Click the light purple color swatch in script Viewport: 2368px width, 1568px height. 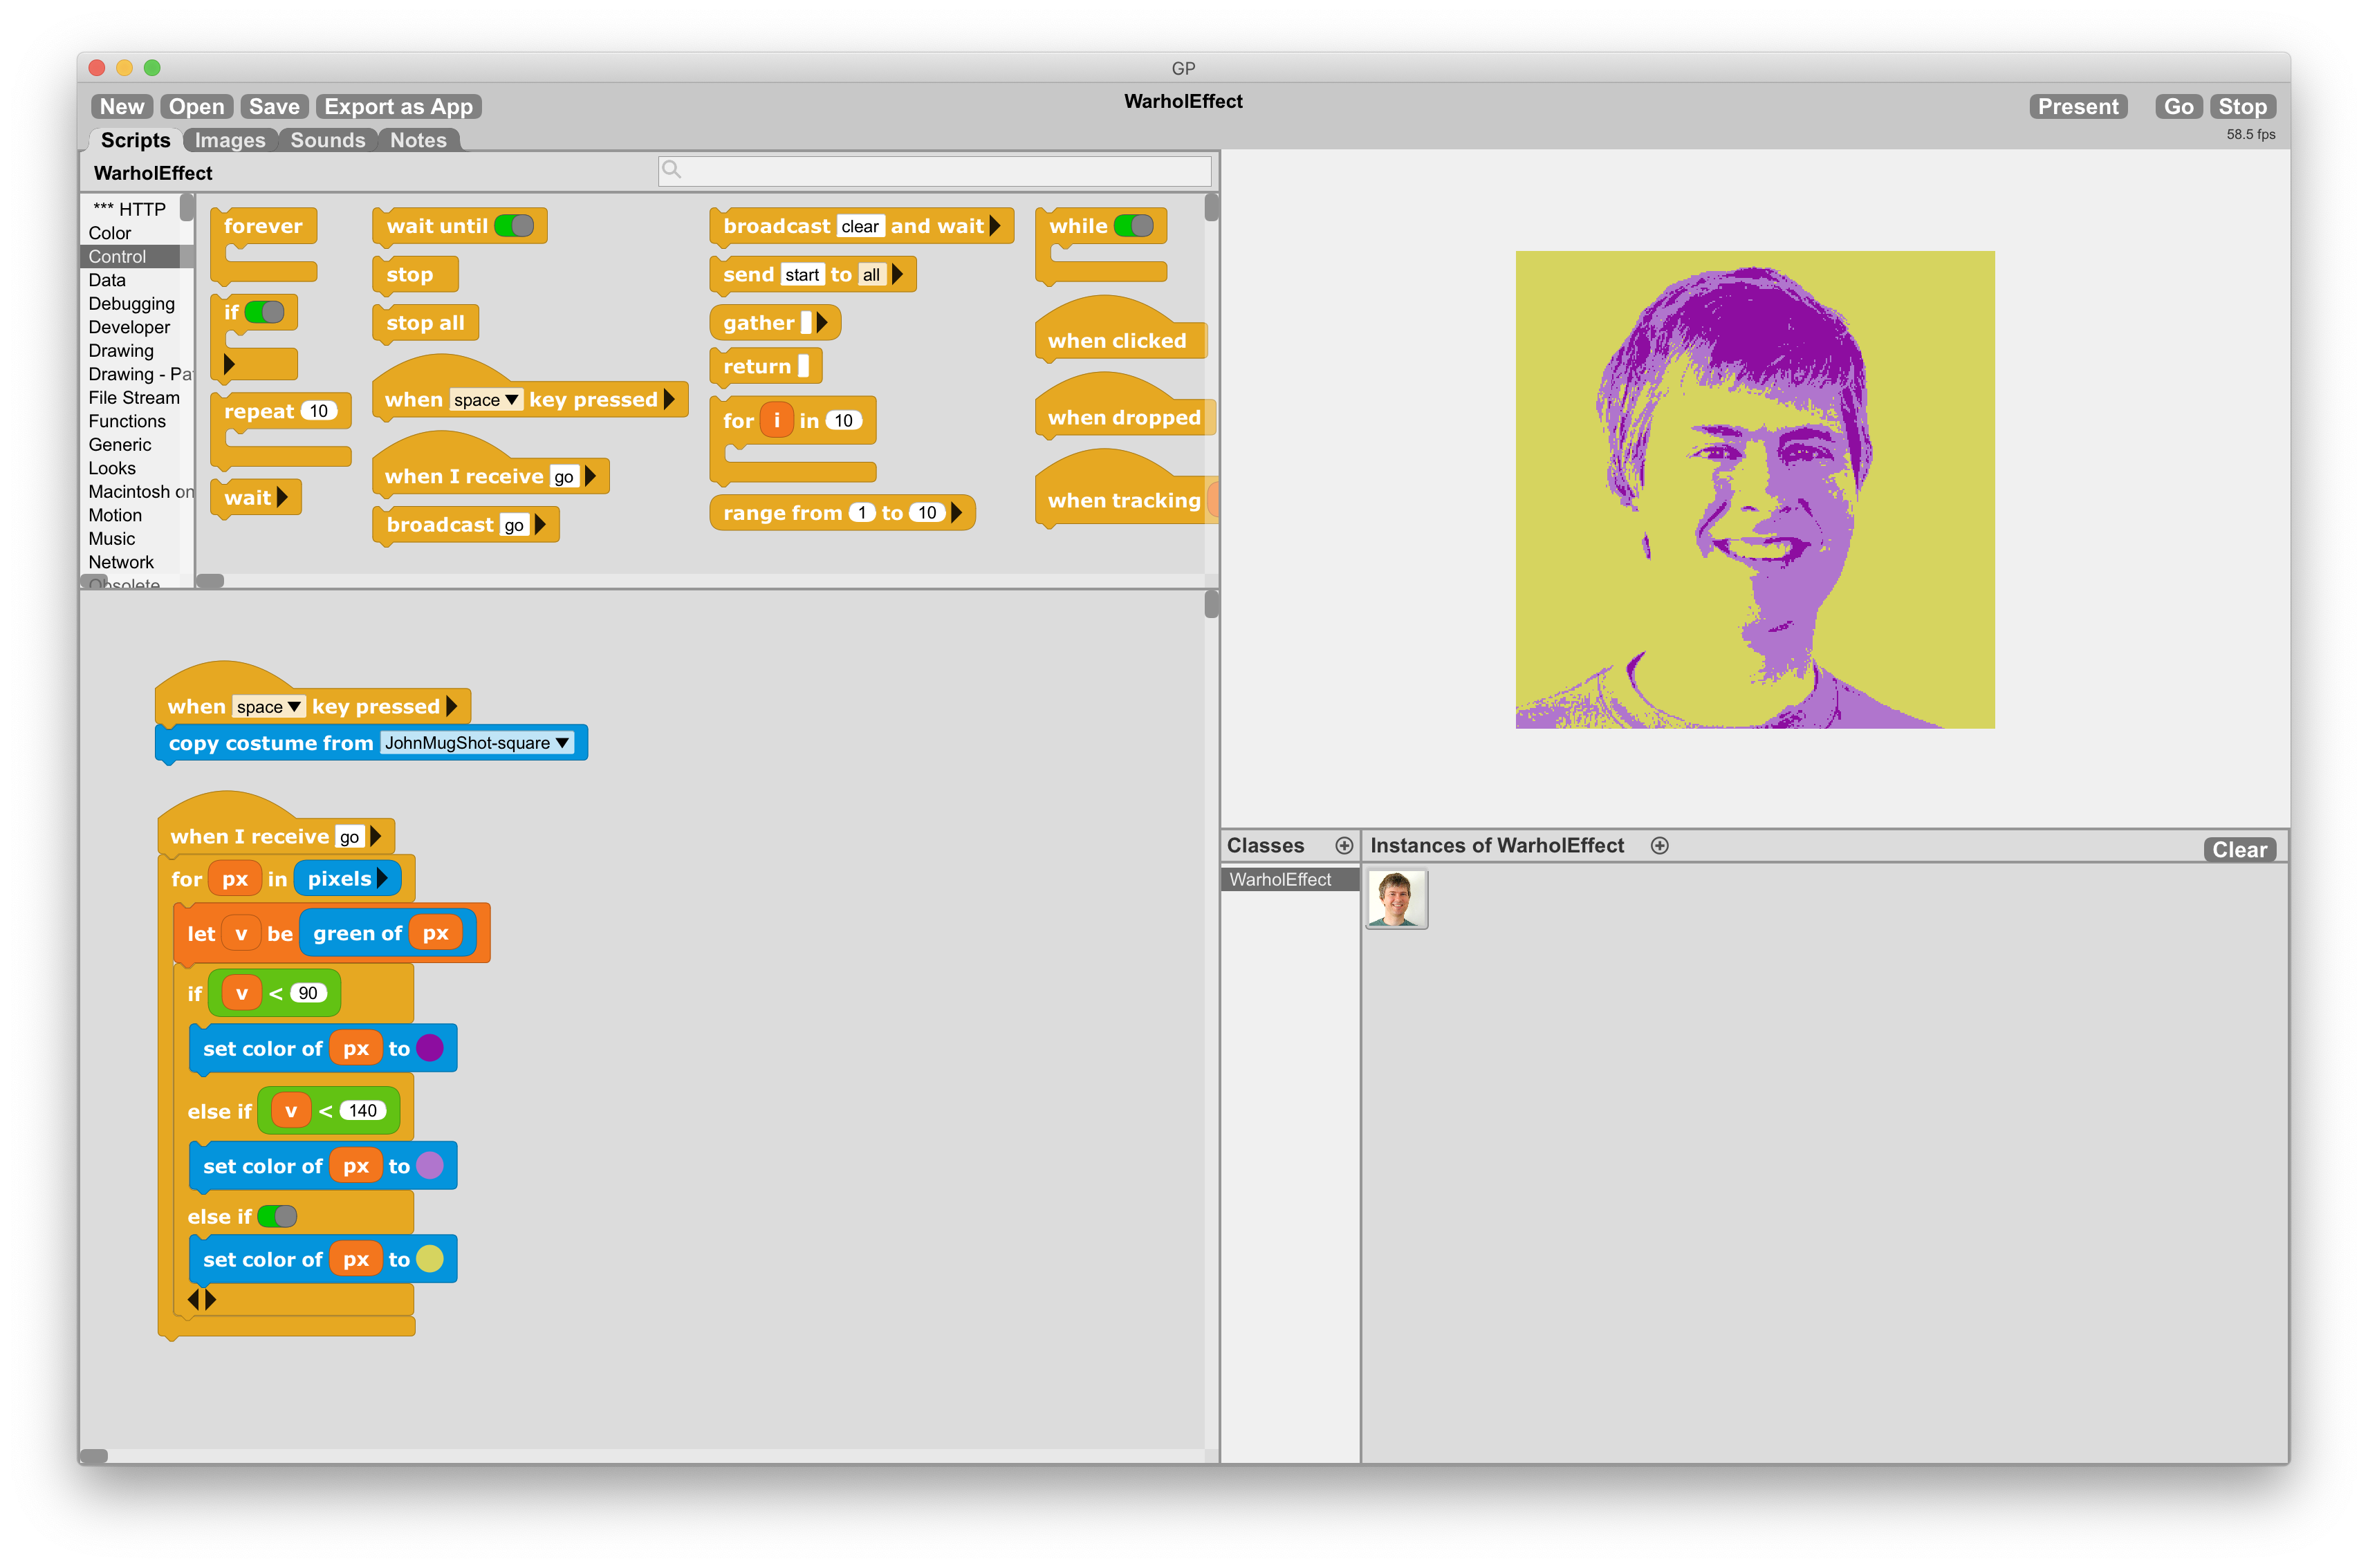(430, 1166)
